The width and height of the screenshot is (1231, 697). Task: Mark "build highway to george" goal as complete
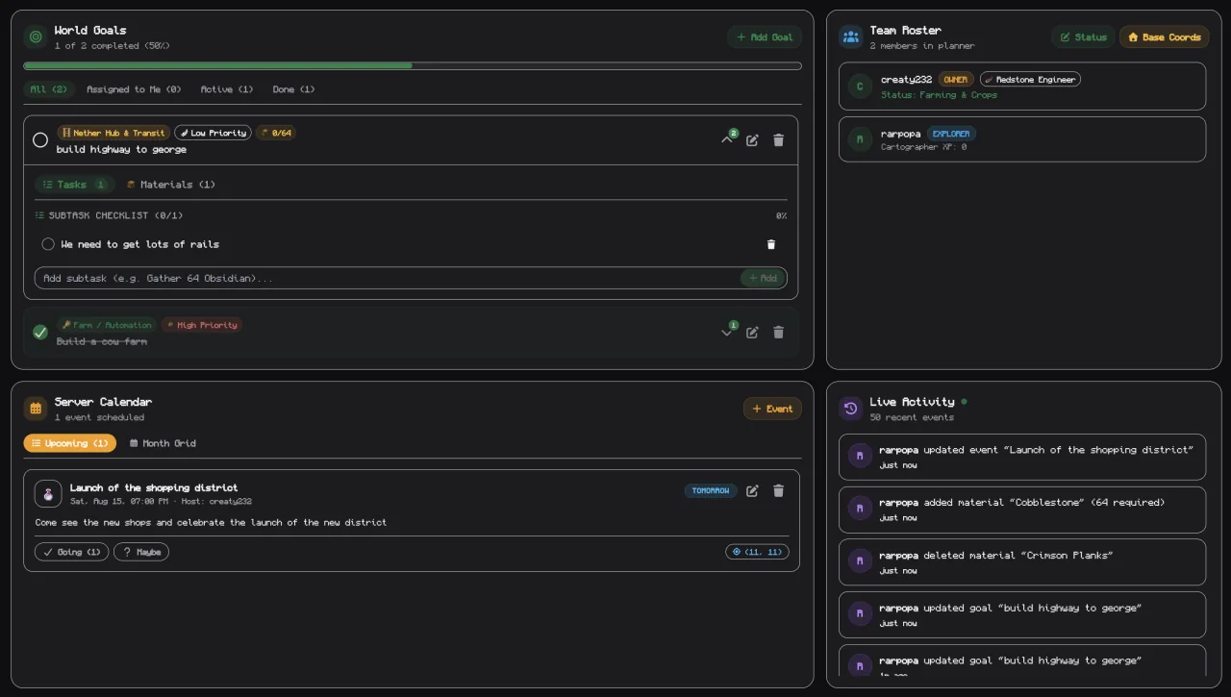pyautogui.click(x=40, y=140)
